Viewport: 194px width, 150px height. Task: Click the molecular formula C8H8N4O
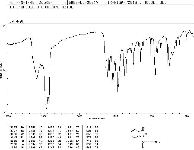coord(16,21)
